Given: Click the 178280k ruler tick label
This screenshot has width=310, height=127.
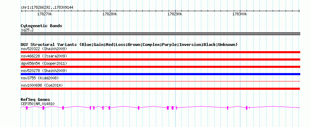Looking at the screenshot, I should [x=110, y=14].
